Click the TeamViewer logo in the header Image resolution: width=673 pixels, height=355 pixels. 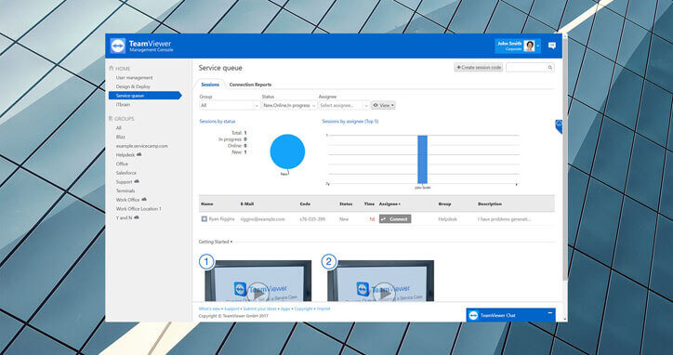pyautogui.click(x=118, y=46)
